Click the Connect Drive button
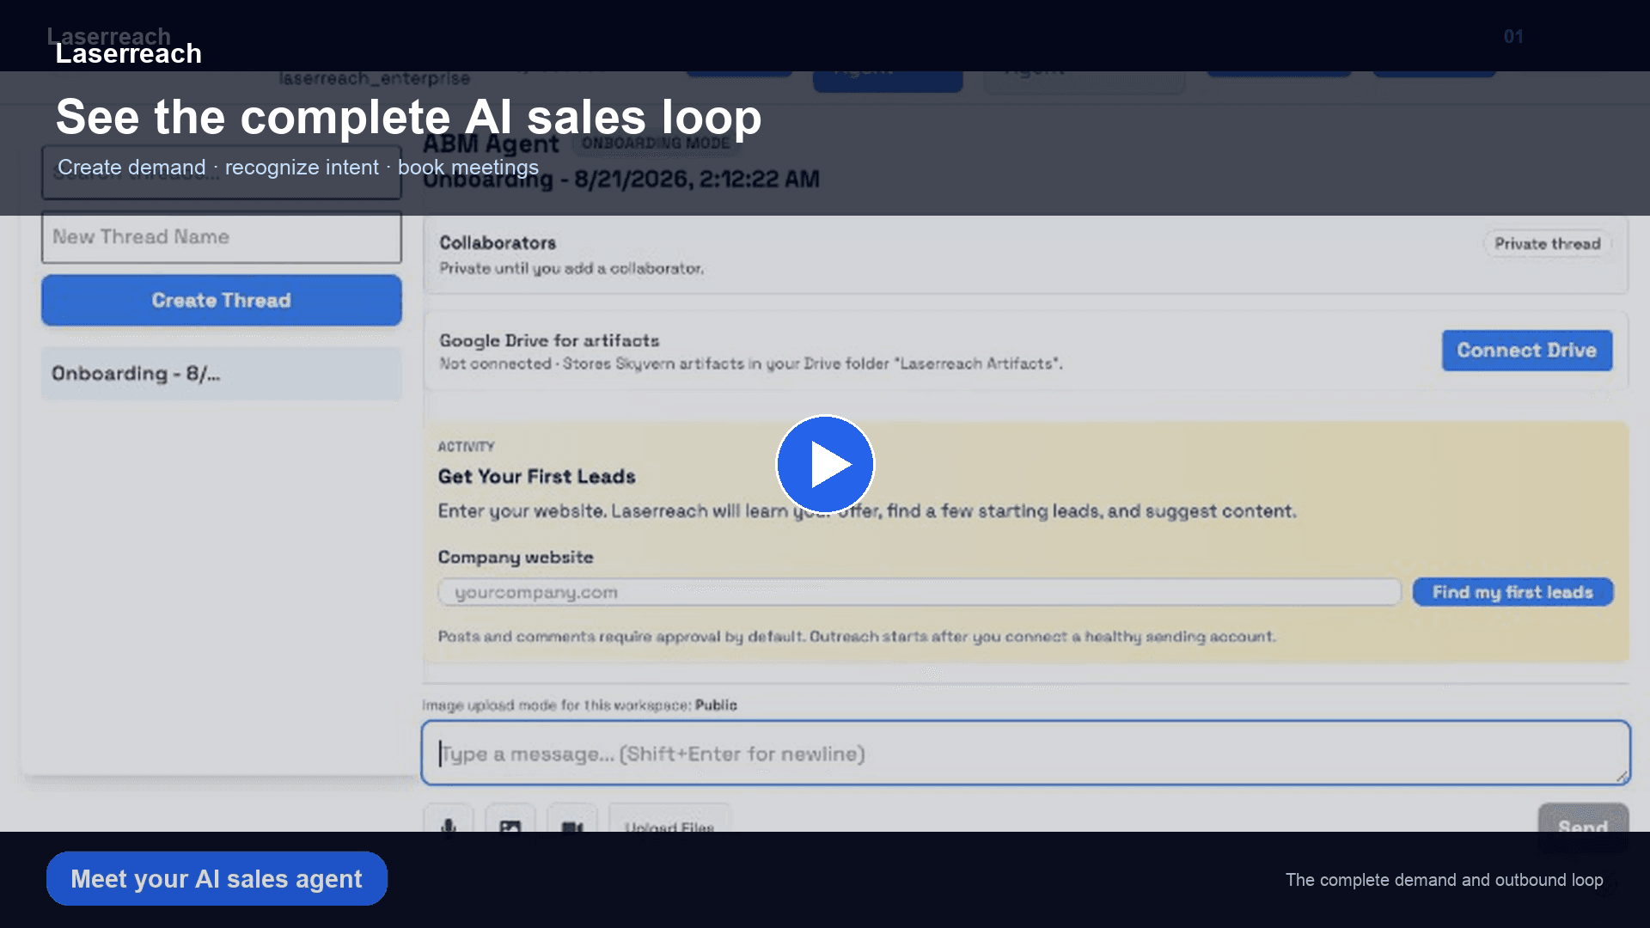This screenshot has width=1650, height=928. point(1527,351)
